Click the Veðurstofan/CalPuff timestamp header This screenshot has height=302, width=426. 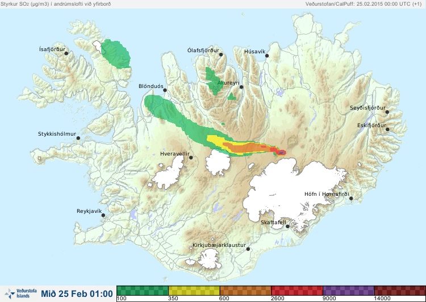tap(364, 4)
